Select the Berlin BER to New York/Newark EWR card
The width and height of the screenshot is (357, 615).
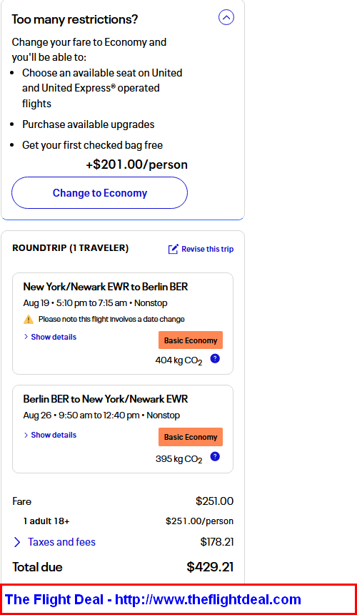tap(123, 429)
